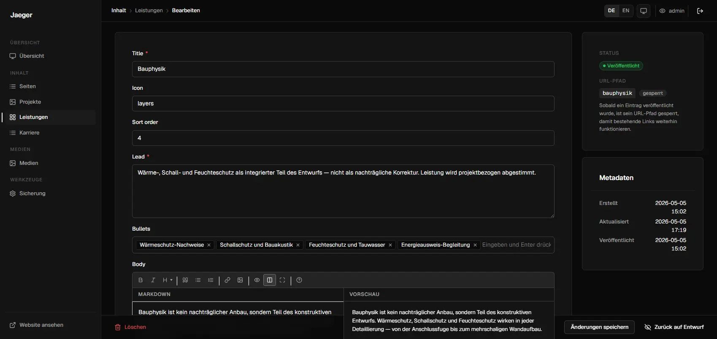This screenshot has width=717, height=339.
Task: Focus the Title input field
Action: 343,69
